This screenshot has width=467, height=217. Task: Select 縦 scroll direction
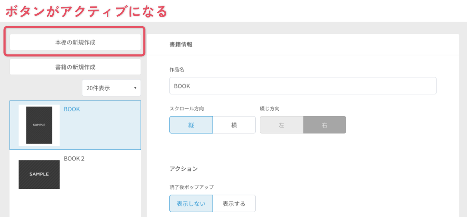click(x=191, y=125)
